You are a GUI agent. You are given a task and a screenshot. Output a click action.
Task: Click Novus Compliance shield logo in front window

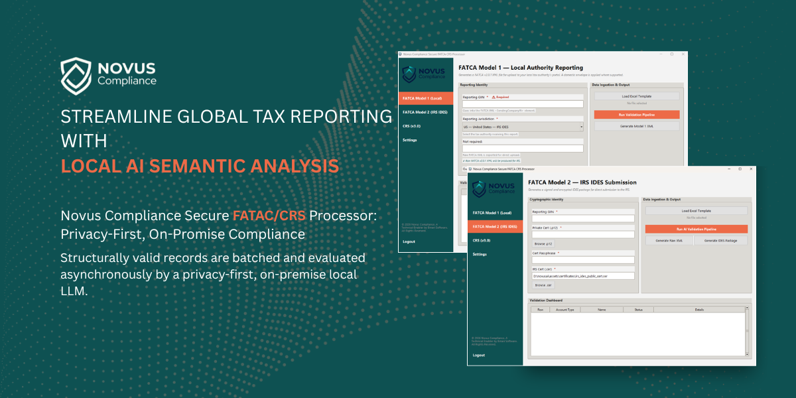coord(479,188)
